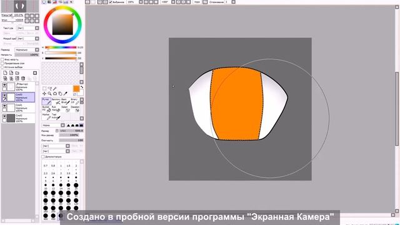
Task: Hide the Вектор1 layer eye icon
Action: click(4, 85)
